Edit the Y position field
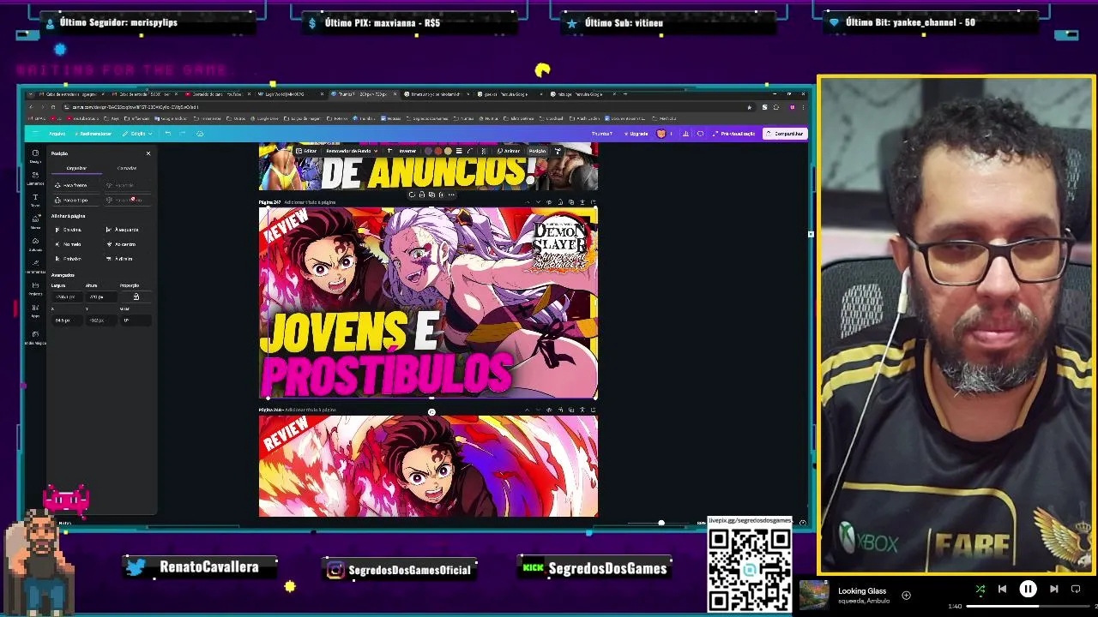Viewport: 1098px width, 617px height. (101, 320)
